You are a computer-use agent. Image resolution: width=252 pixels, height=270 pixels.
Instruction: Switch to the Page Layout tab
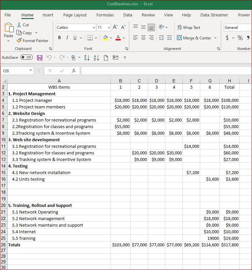75,15
